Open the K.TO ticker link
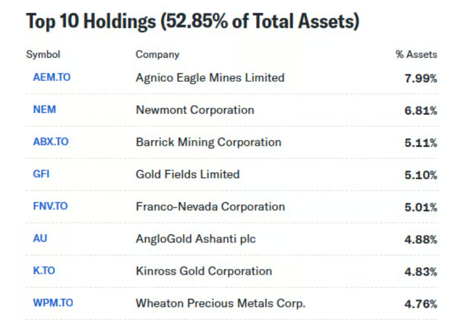The width and height of the screenshot is (461, 320). 44,271
